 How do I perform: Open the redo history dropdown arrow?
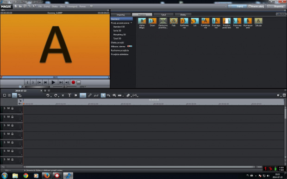coord(59,96)
